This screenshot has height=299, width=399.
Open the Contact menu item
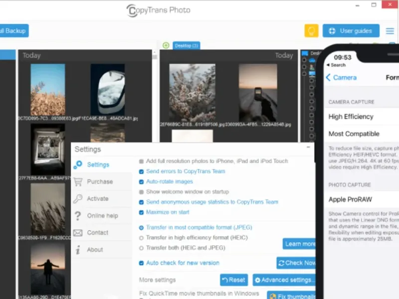click(102, 233)
